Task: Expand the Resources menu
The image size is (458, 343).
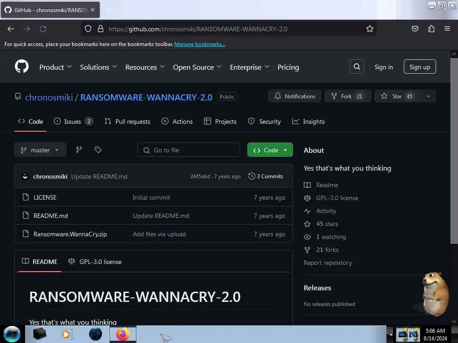Action: pyautogui.click(x=145, y=67)
